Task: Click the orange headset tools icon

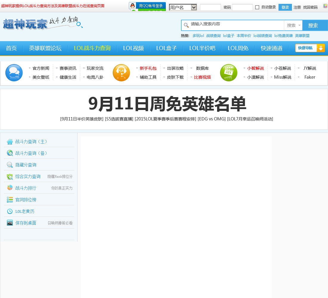Action: pyautogui.click(x=121, y=73)
